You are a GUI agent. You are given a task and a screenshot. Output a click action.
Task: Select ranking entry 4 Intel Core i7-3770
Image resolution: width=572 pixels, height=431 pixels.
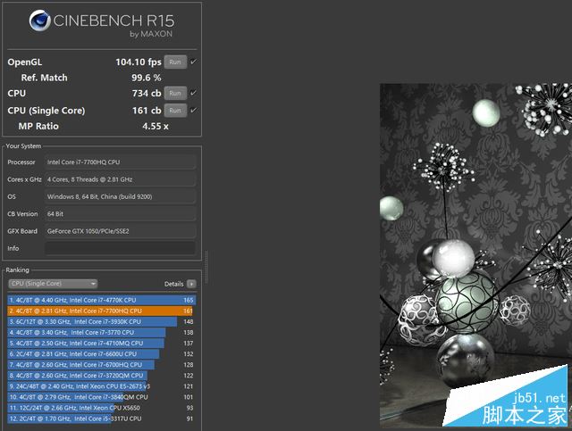[x=101, y=332]
